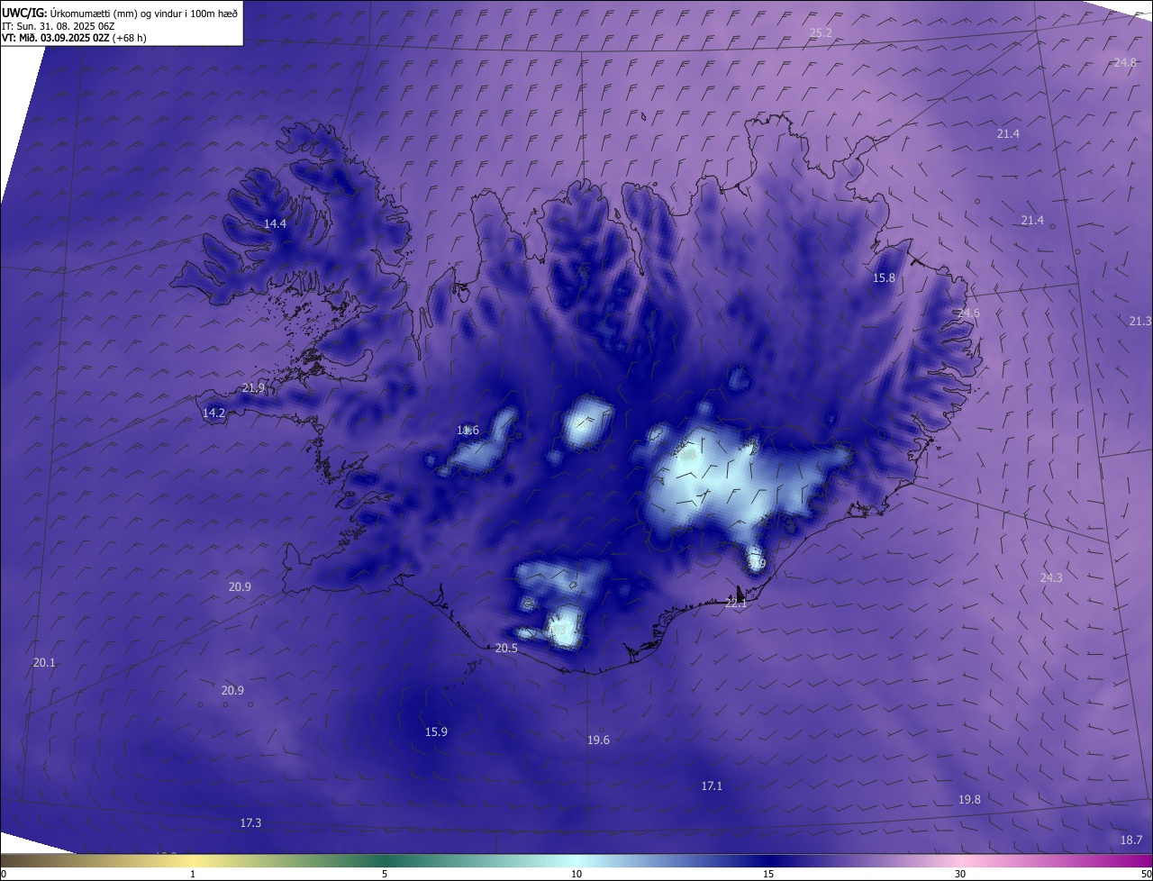Click the map value 15.9

(436, 731)
